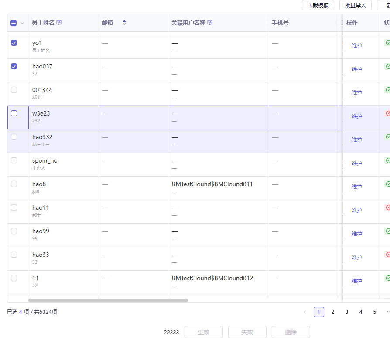Click 维护 link for hao99 row
Screen dimensions: 390x340
(x=357, y=234)
